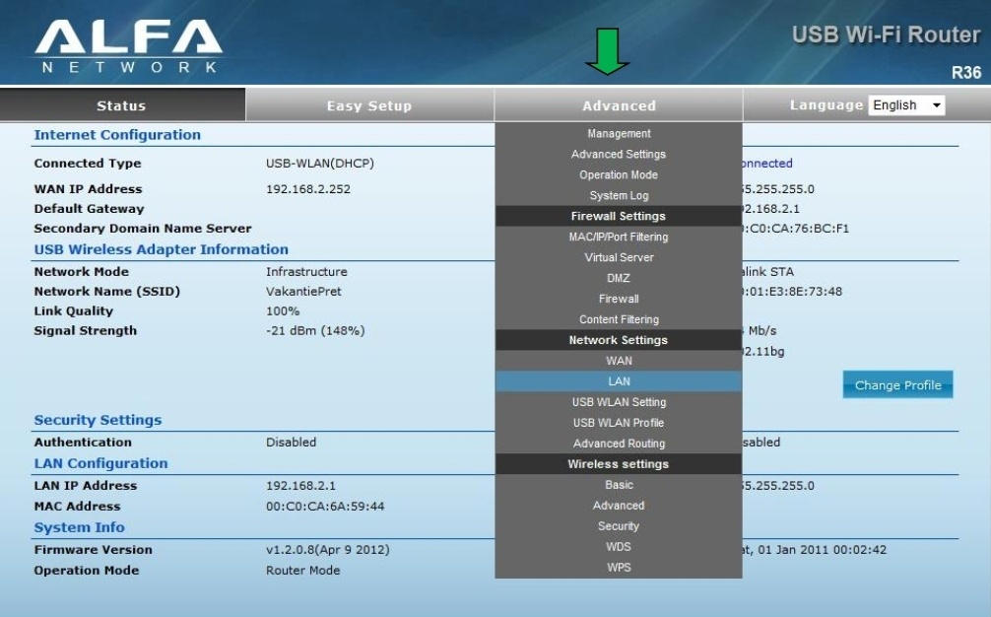Open MAC/IP/Port Filtering
Image resolution: width=991 pixels, height=617 pixels.
tap(619, 237)
